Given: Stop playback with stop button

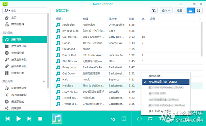Looking at the screenshot, I should pos(40,119).
